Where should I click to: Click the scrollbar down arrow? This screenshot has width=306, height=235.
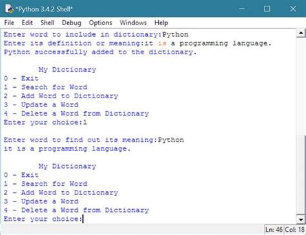[301, 220]
